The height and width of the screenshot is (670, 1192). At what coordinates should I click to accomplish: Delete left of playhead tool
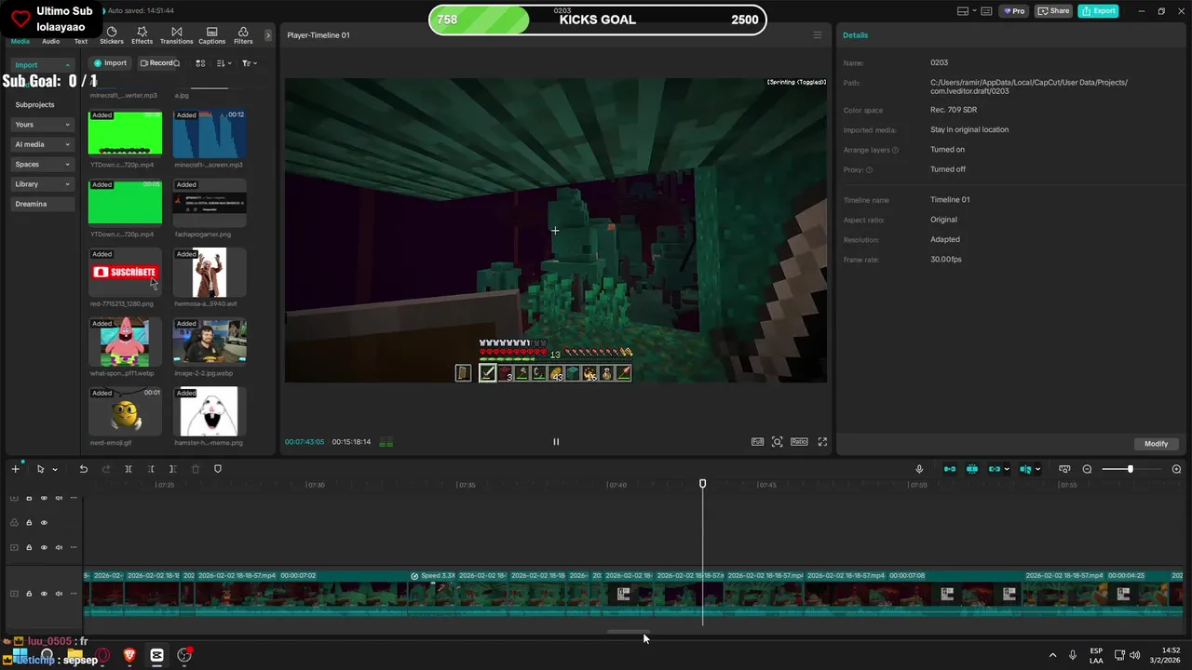click(151, 469)
